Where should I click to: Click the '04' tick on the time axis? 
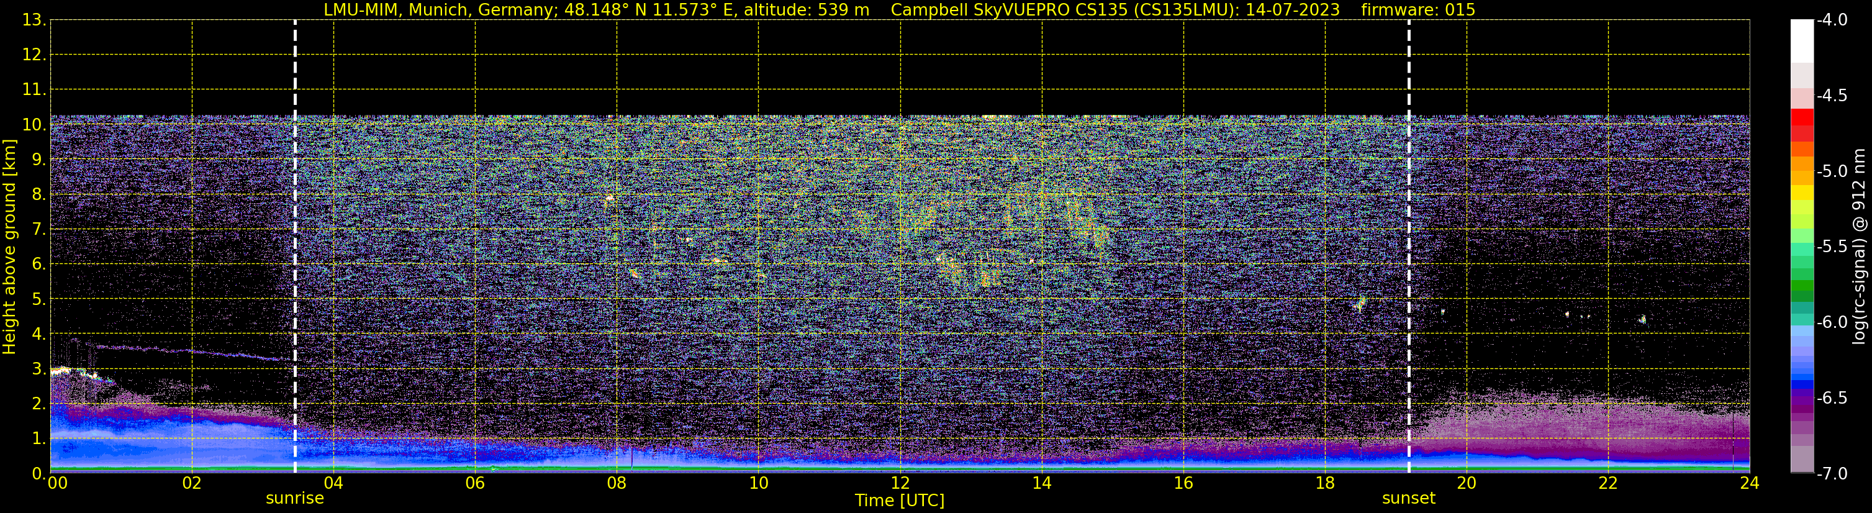[333, 483]
